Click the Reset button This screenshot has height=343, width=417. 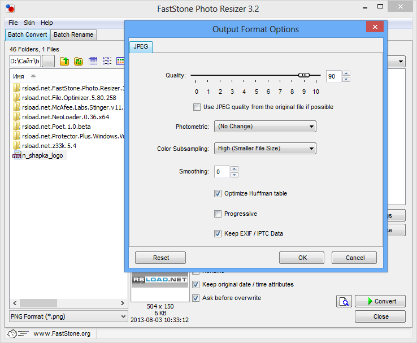(160, 258)
